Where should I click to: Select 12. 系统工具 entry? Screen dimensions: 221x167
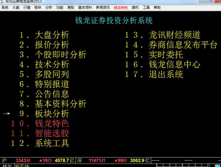click(40, 143)
